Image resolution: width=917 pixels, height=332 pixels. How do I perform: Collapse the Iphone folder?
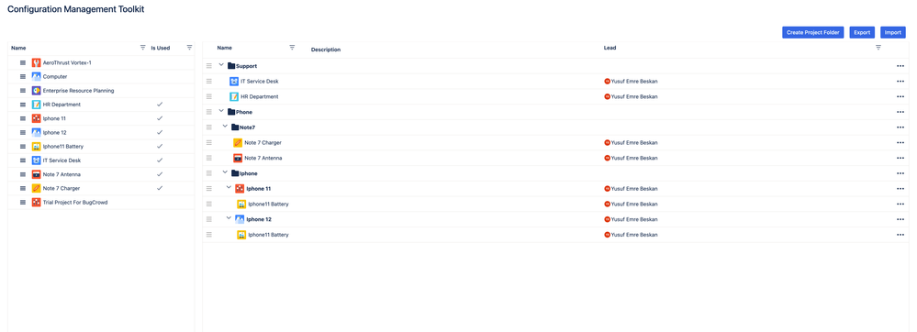point(225,172)
